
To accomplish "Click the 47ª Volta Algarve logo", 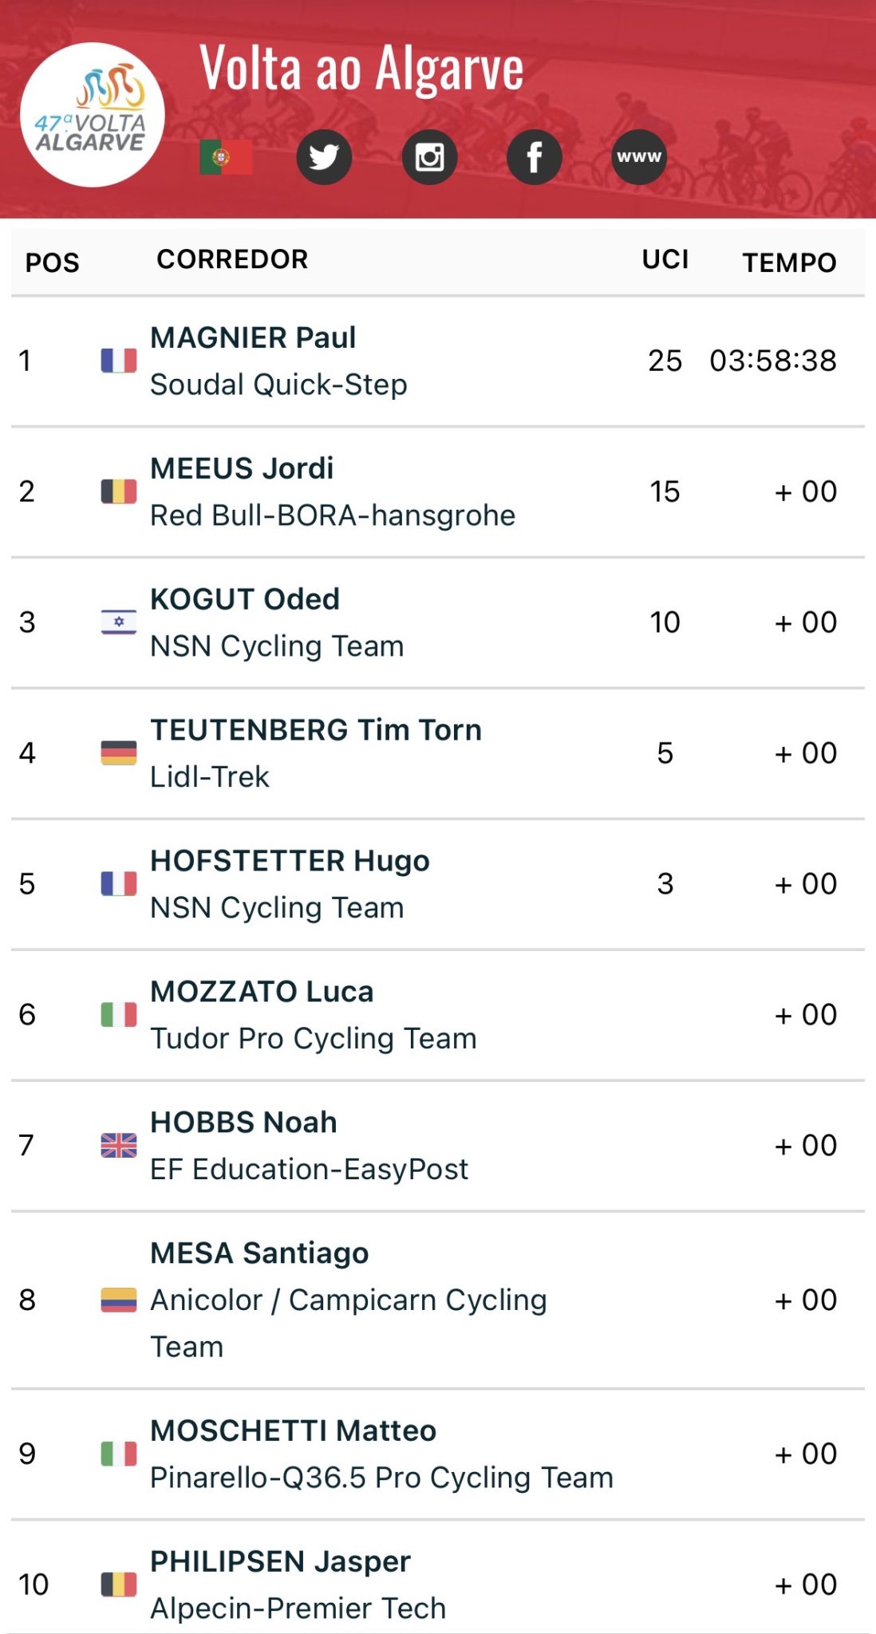I will pyautogui.click(x=93, y=115).
